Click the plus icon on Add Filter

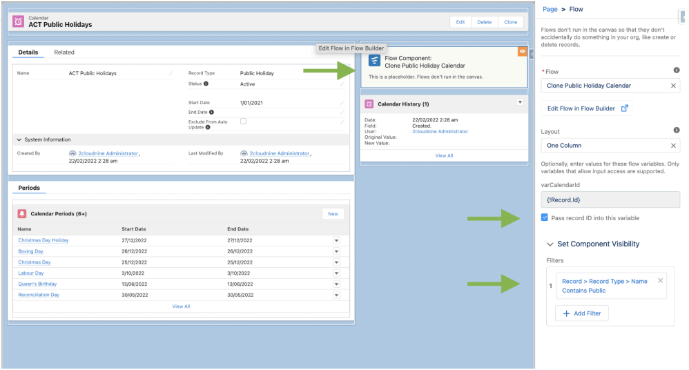(566, 313)
